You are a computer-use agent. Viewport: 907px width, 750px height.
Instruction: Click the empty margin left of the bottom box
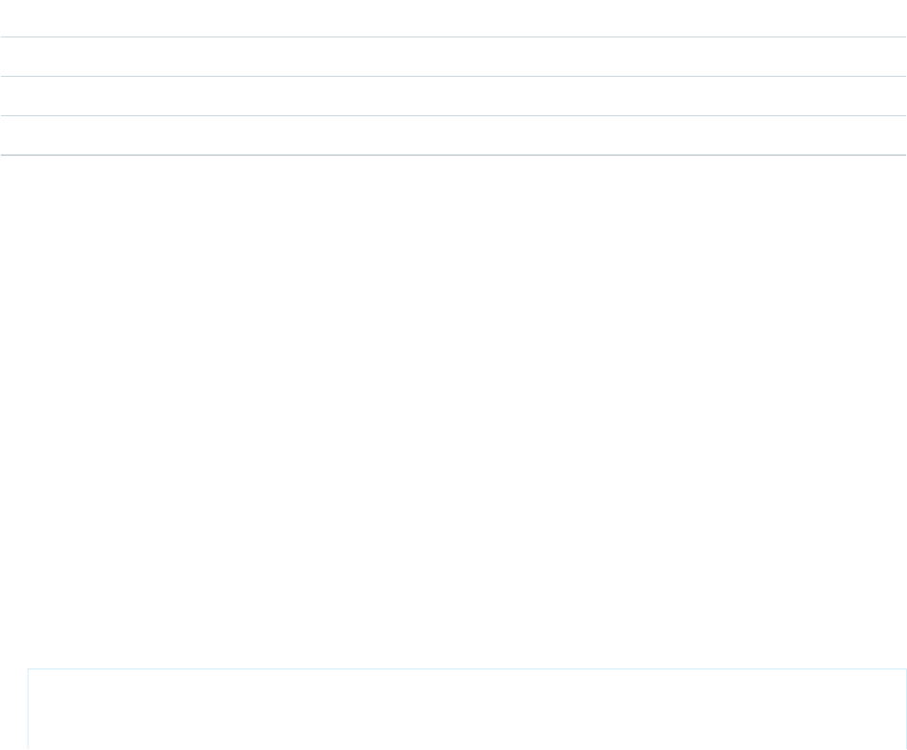[13, 710]
